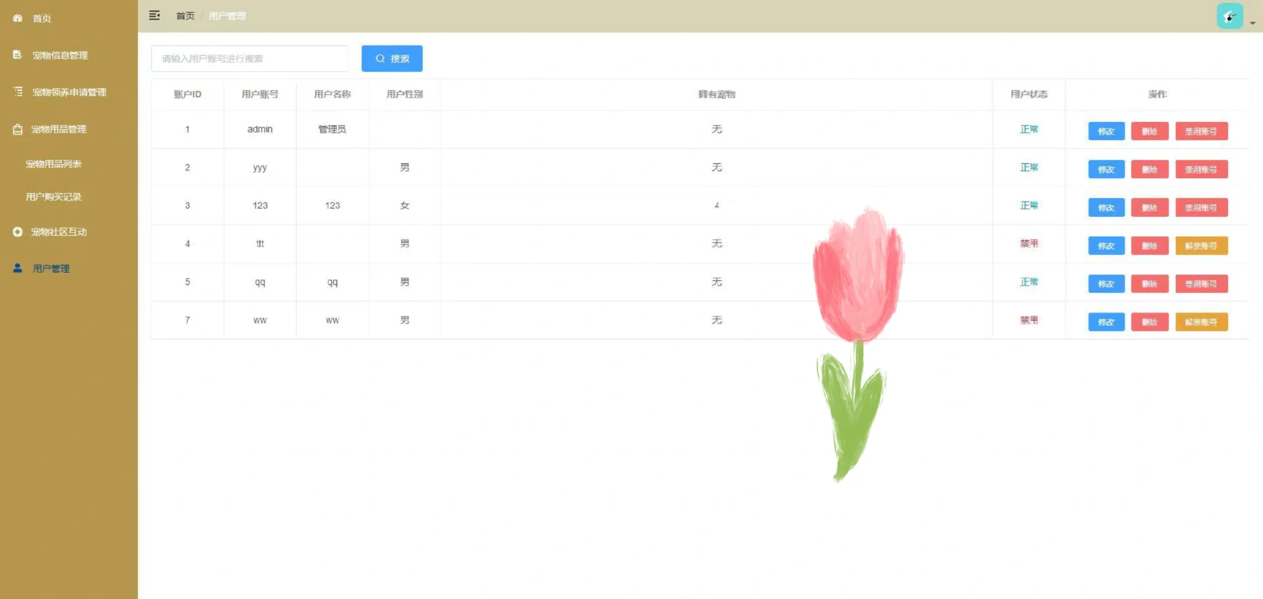Open the user avatar in top right corner
The height and width of the screenshot is (599, 1263).
1230,16
